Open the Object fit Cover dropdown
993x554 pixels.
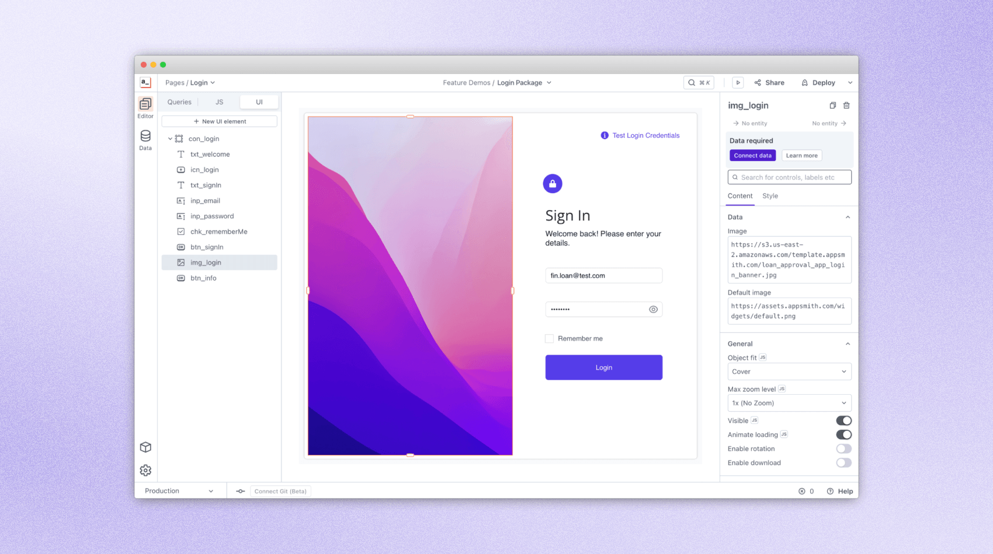tap(789, 371)
